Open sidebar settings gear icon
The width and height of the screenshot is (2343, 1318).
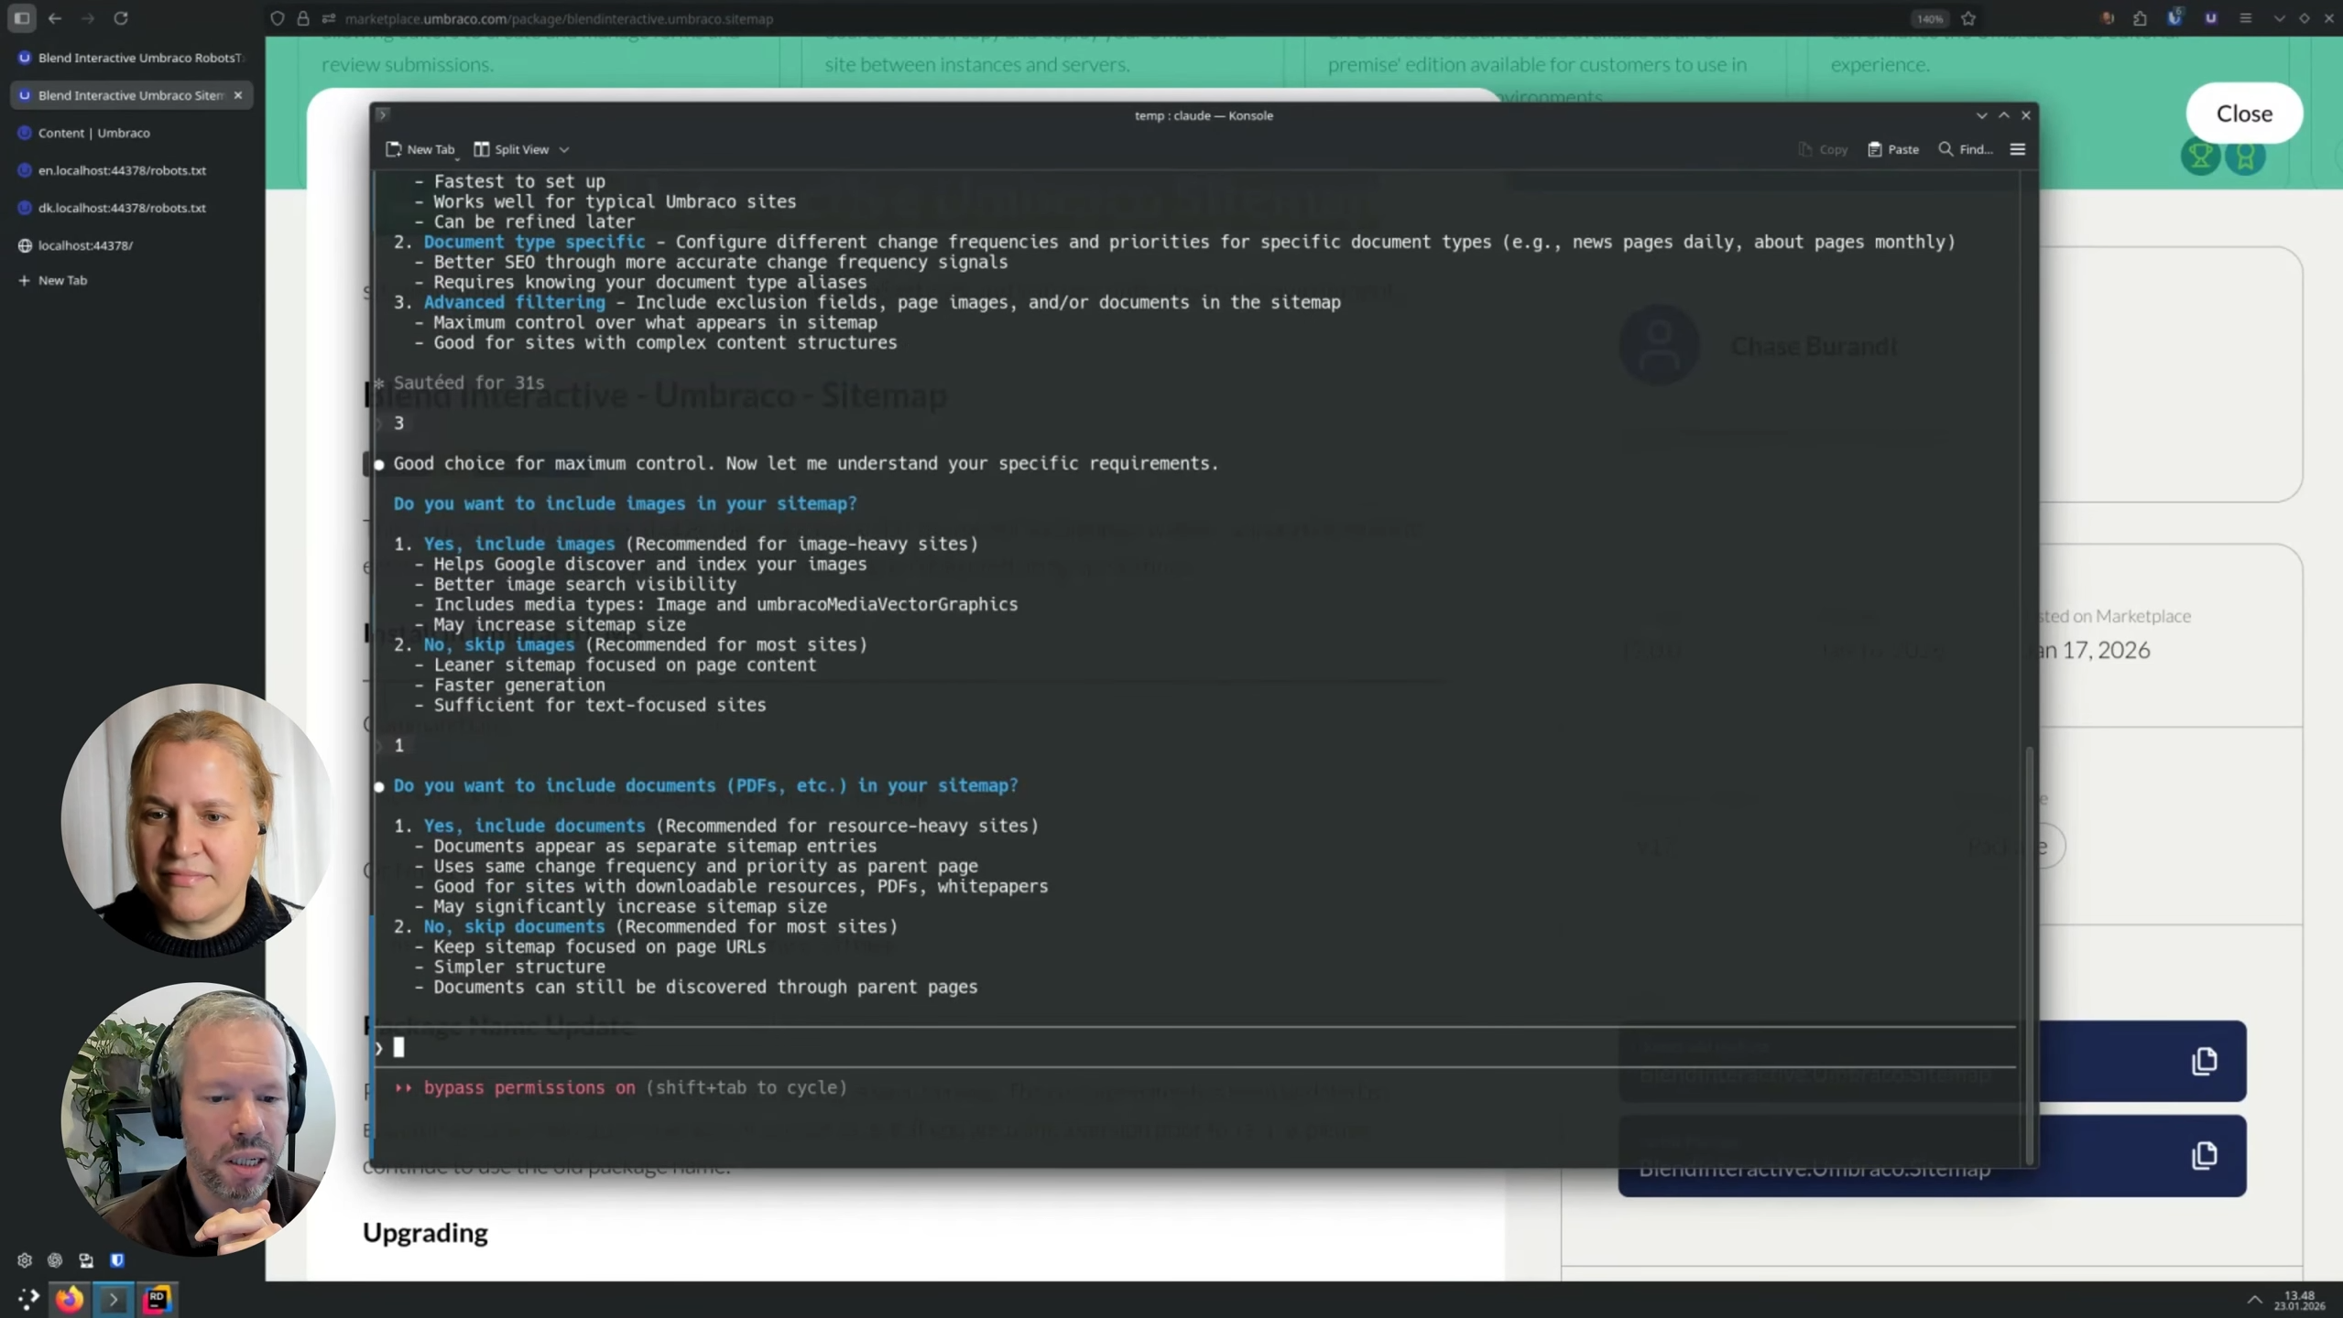tap(25, 1260)
